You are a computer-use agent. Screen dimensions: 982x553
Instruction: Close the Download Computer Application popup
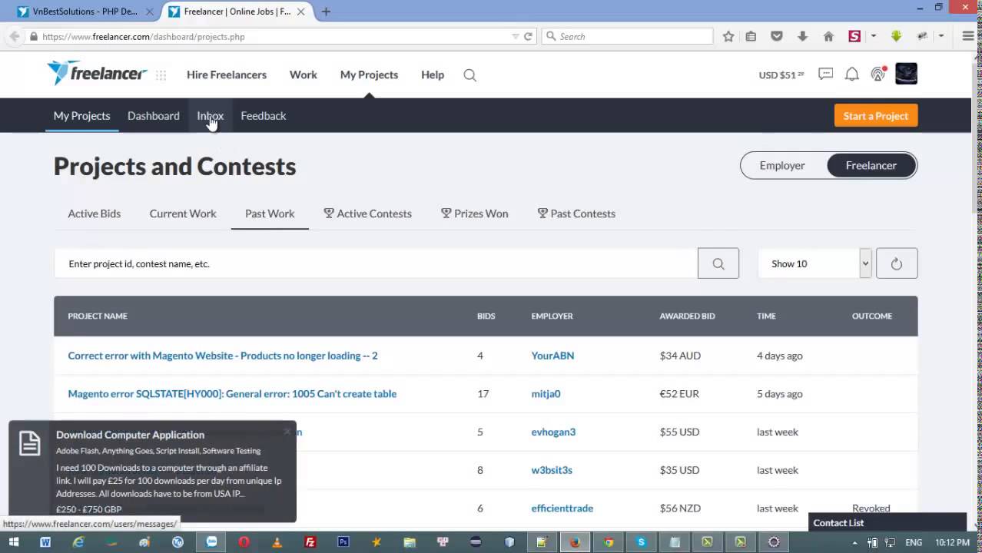tap(287, 432)
